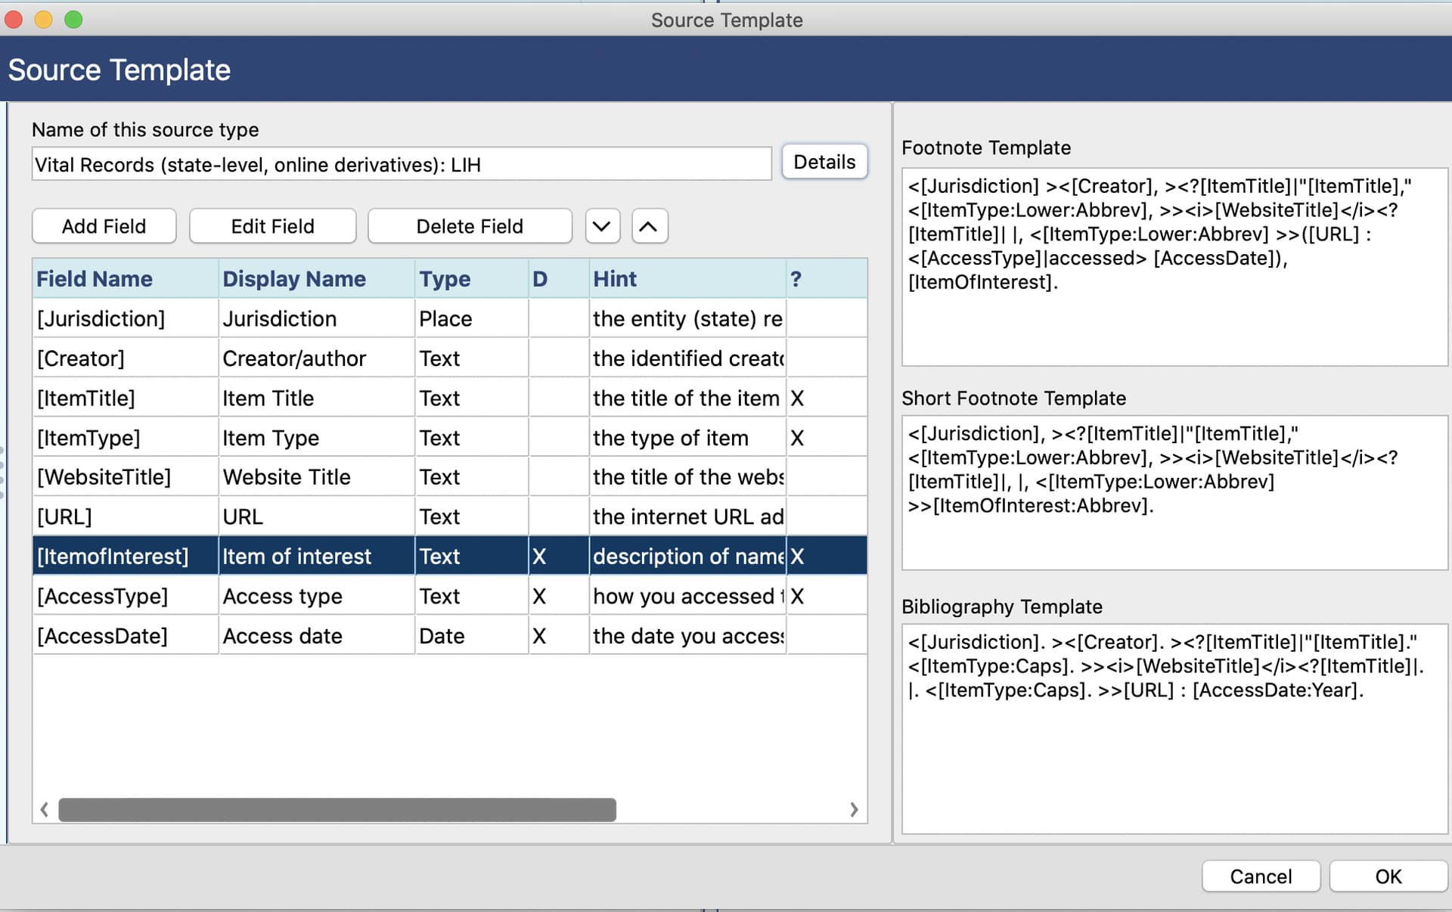1452x912 pixels.
Task: Click the Add Field button
Action: [104, 226]
